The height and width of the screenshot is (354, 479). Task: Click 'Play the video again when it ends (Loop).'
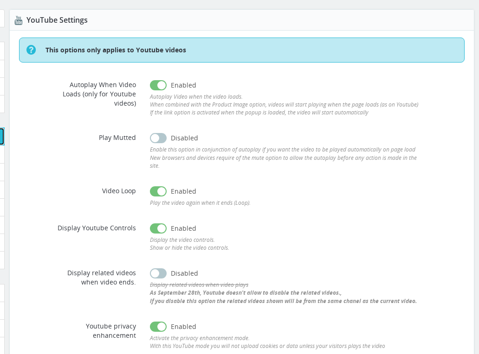[200, 203]
